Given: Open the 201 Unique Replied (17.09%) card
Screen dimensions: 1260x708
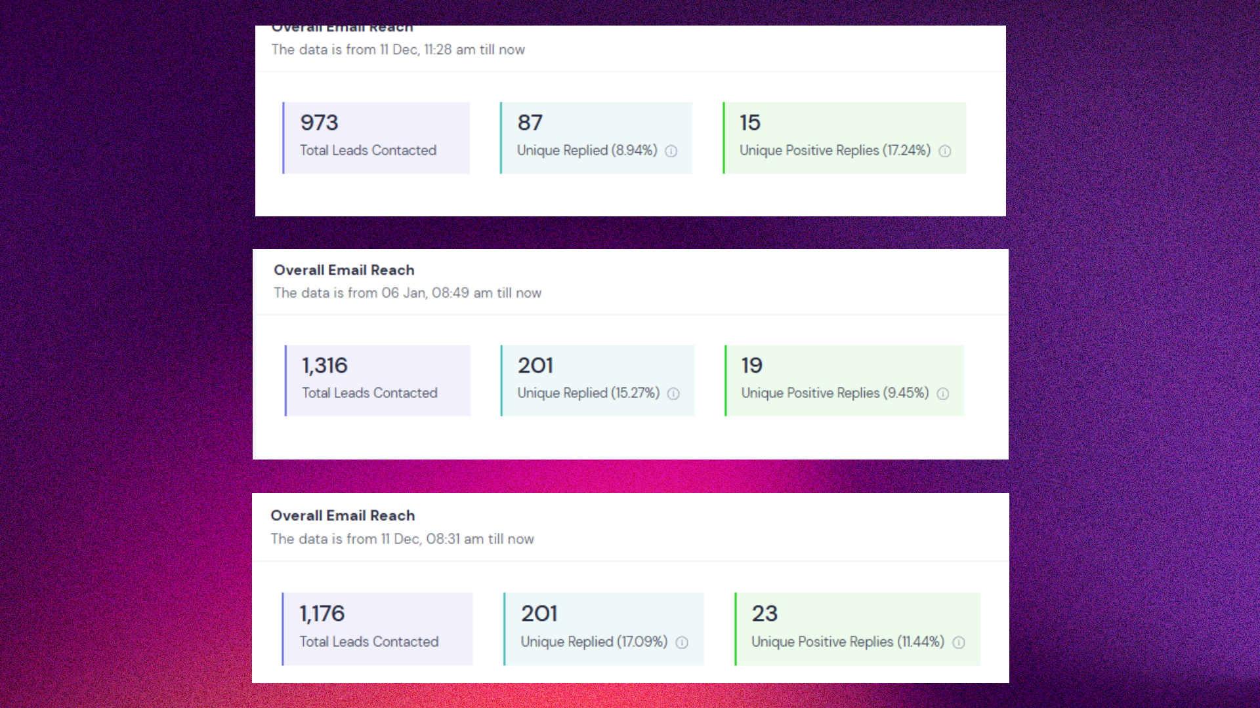Looking at the screenshot, I should [604, 629].
